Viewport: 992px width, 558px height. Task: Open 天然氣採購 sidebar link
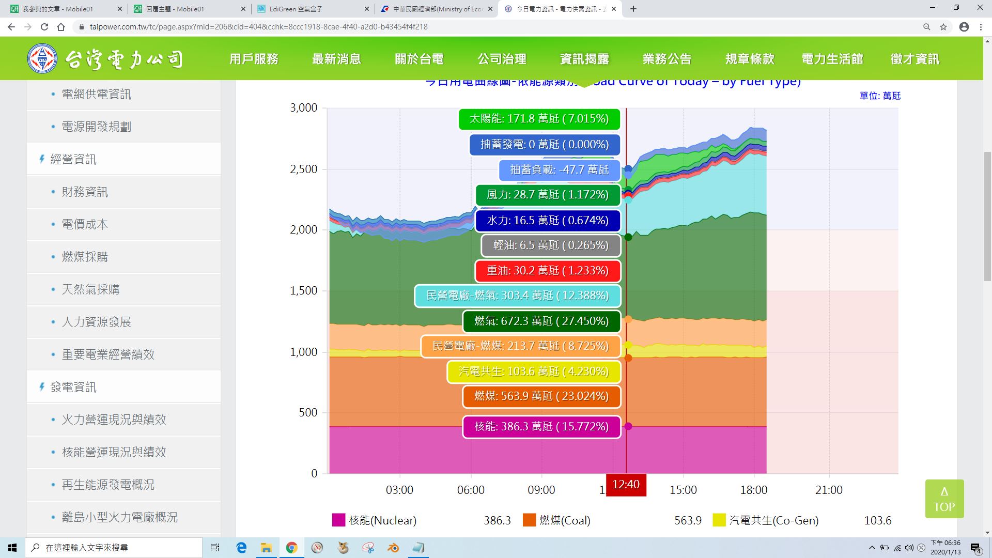tap(90, 289)
